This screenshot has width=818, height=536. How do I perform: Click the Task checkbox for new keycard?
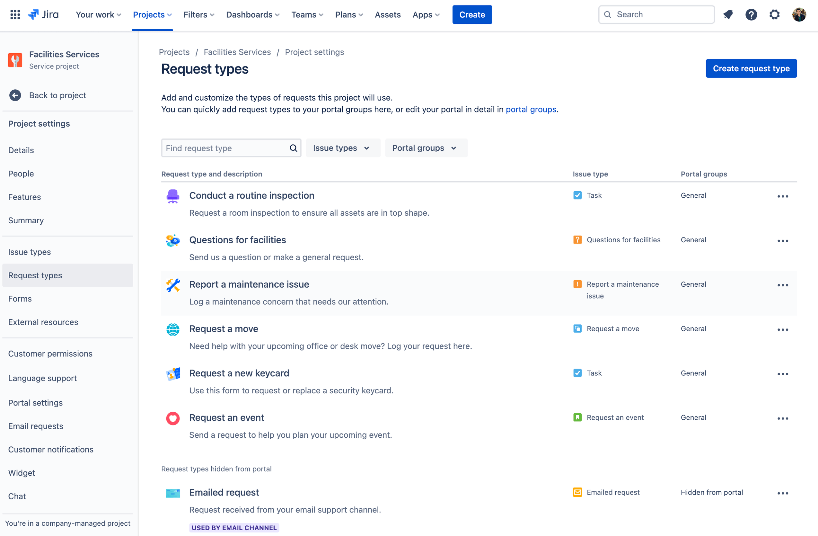pyautogui.click(x=577, y=373)
